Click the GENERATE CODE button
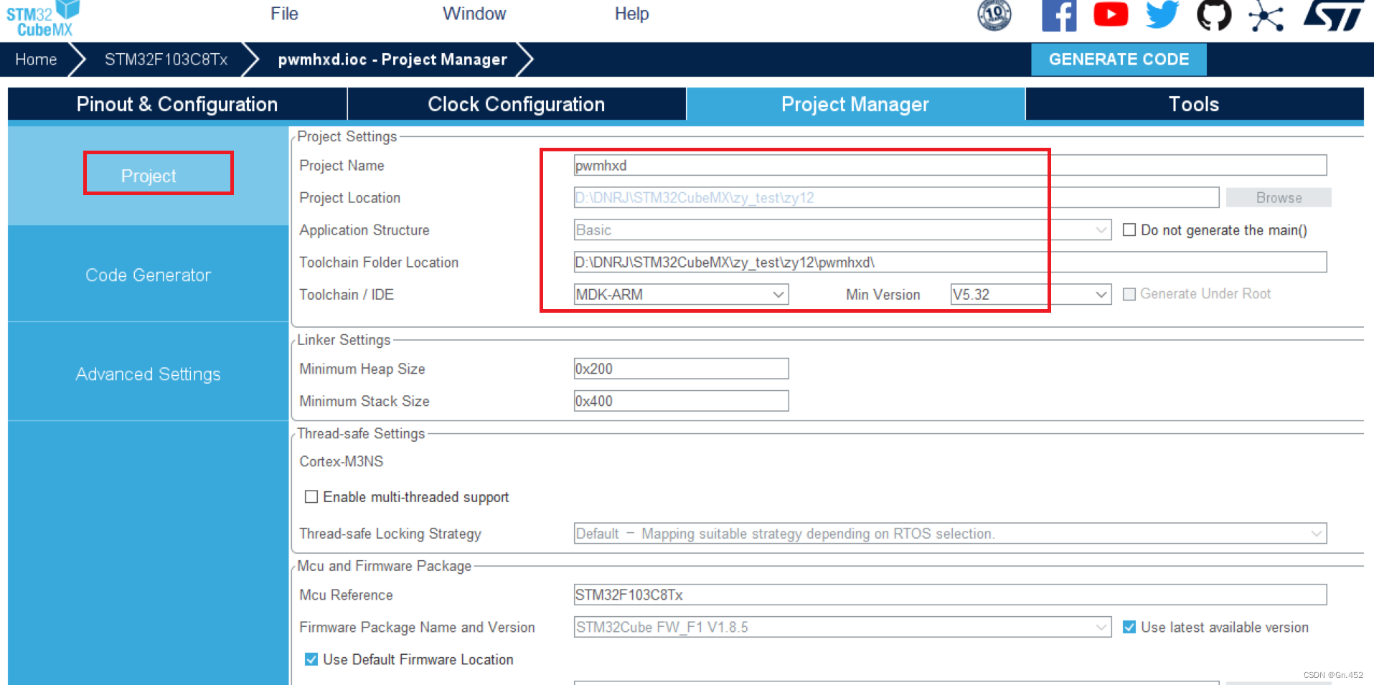Viewport: 1374px width, 685px height. coord(1119,60)
